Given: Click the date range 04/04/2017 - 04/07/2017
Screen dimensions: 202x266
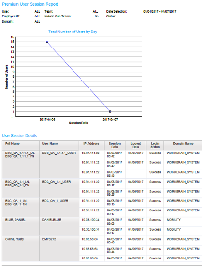Looking at the screenshot, I should pos(160,12).
